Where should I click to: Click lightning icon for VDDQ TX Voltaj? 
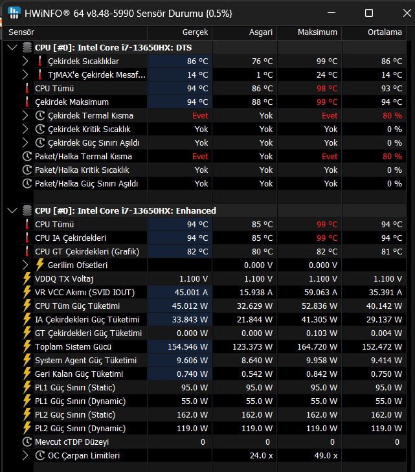[27, 278]
